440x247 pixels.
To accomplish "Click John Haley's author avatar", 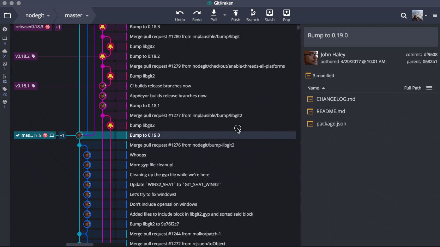I will (x=311, y=58).
